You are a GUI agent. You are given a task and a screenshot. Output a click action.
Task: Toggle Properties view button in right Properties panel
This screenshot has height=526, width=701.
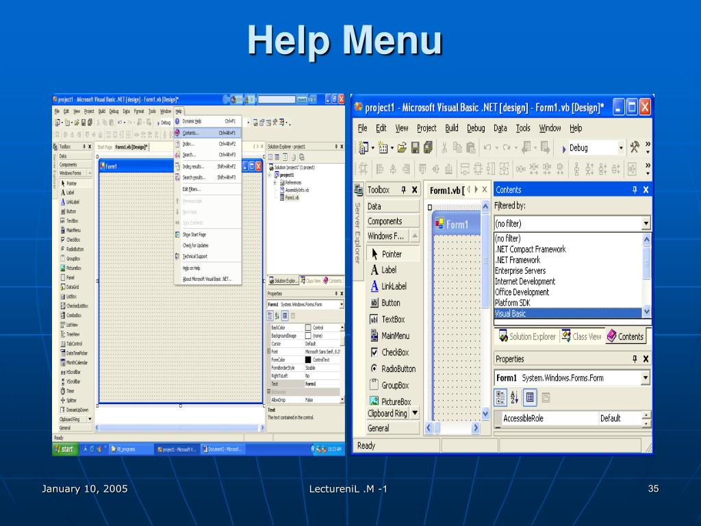tap(531, 397)
